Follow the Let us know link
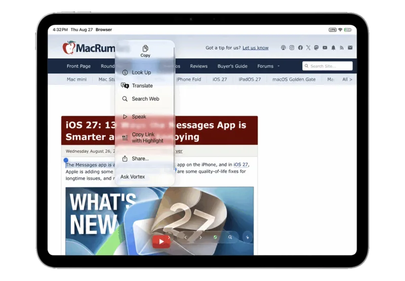Viewport: 405px width, 281px height. pyautogui.click(x=255, y=48)
